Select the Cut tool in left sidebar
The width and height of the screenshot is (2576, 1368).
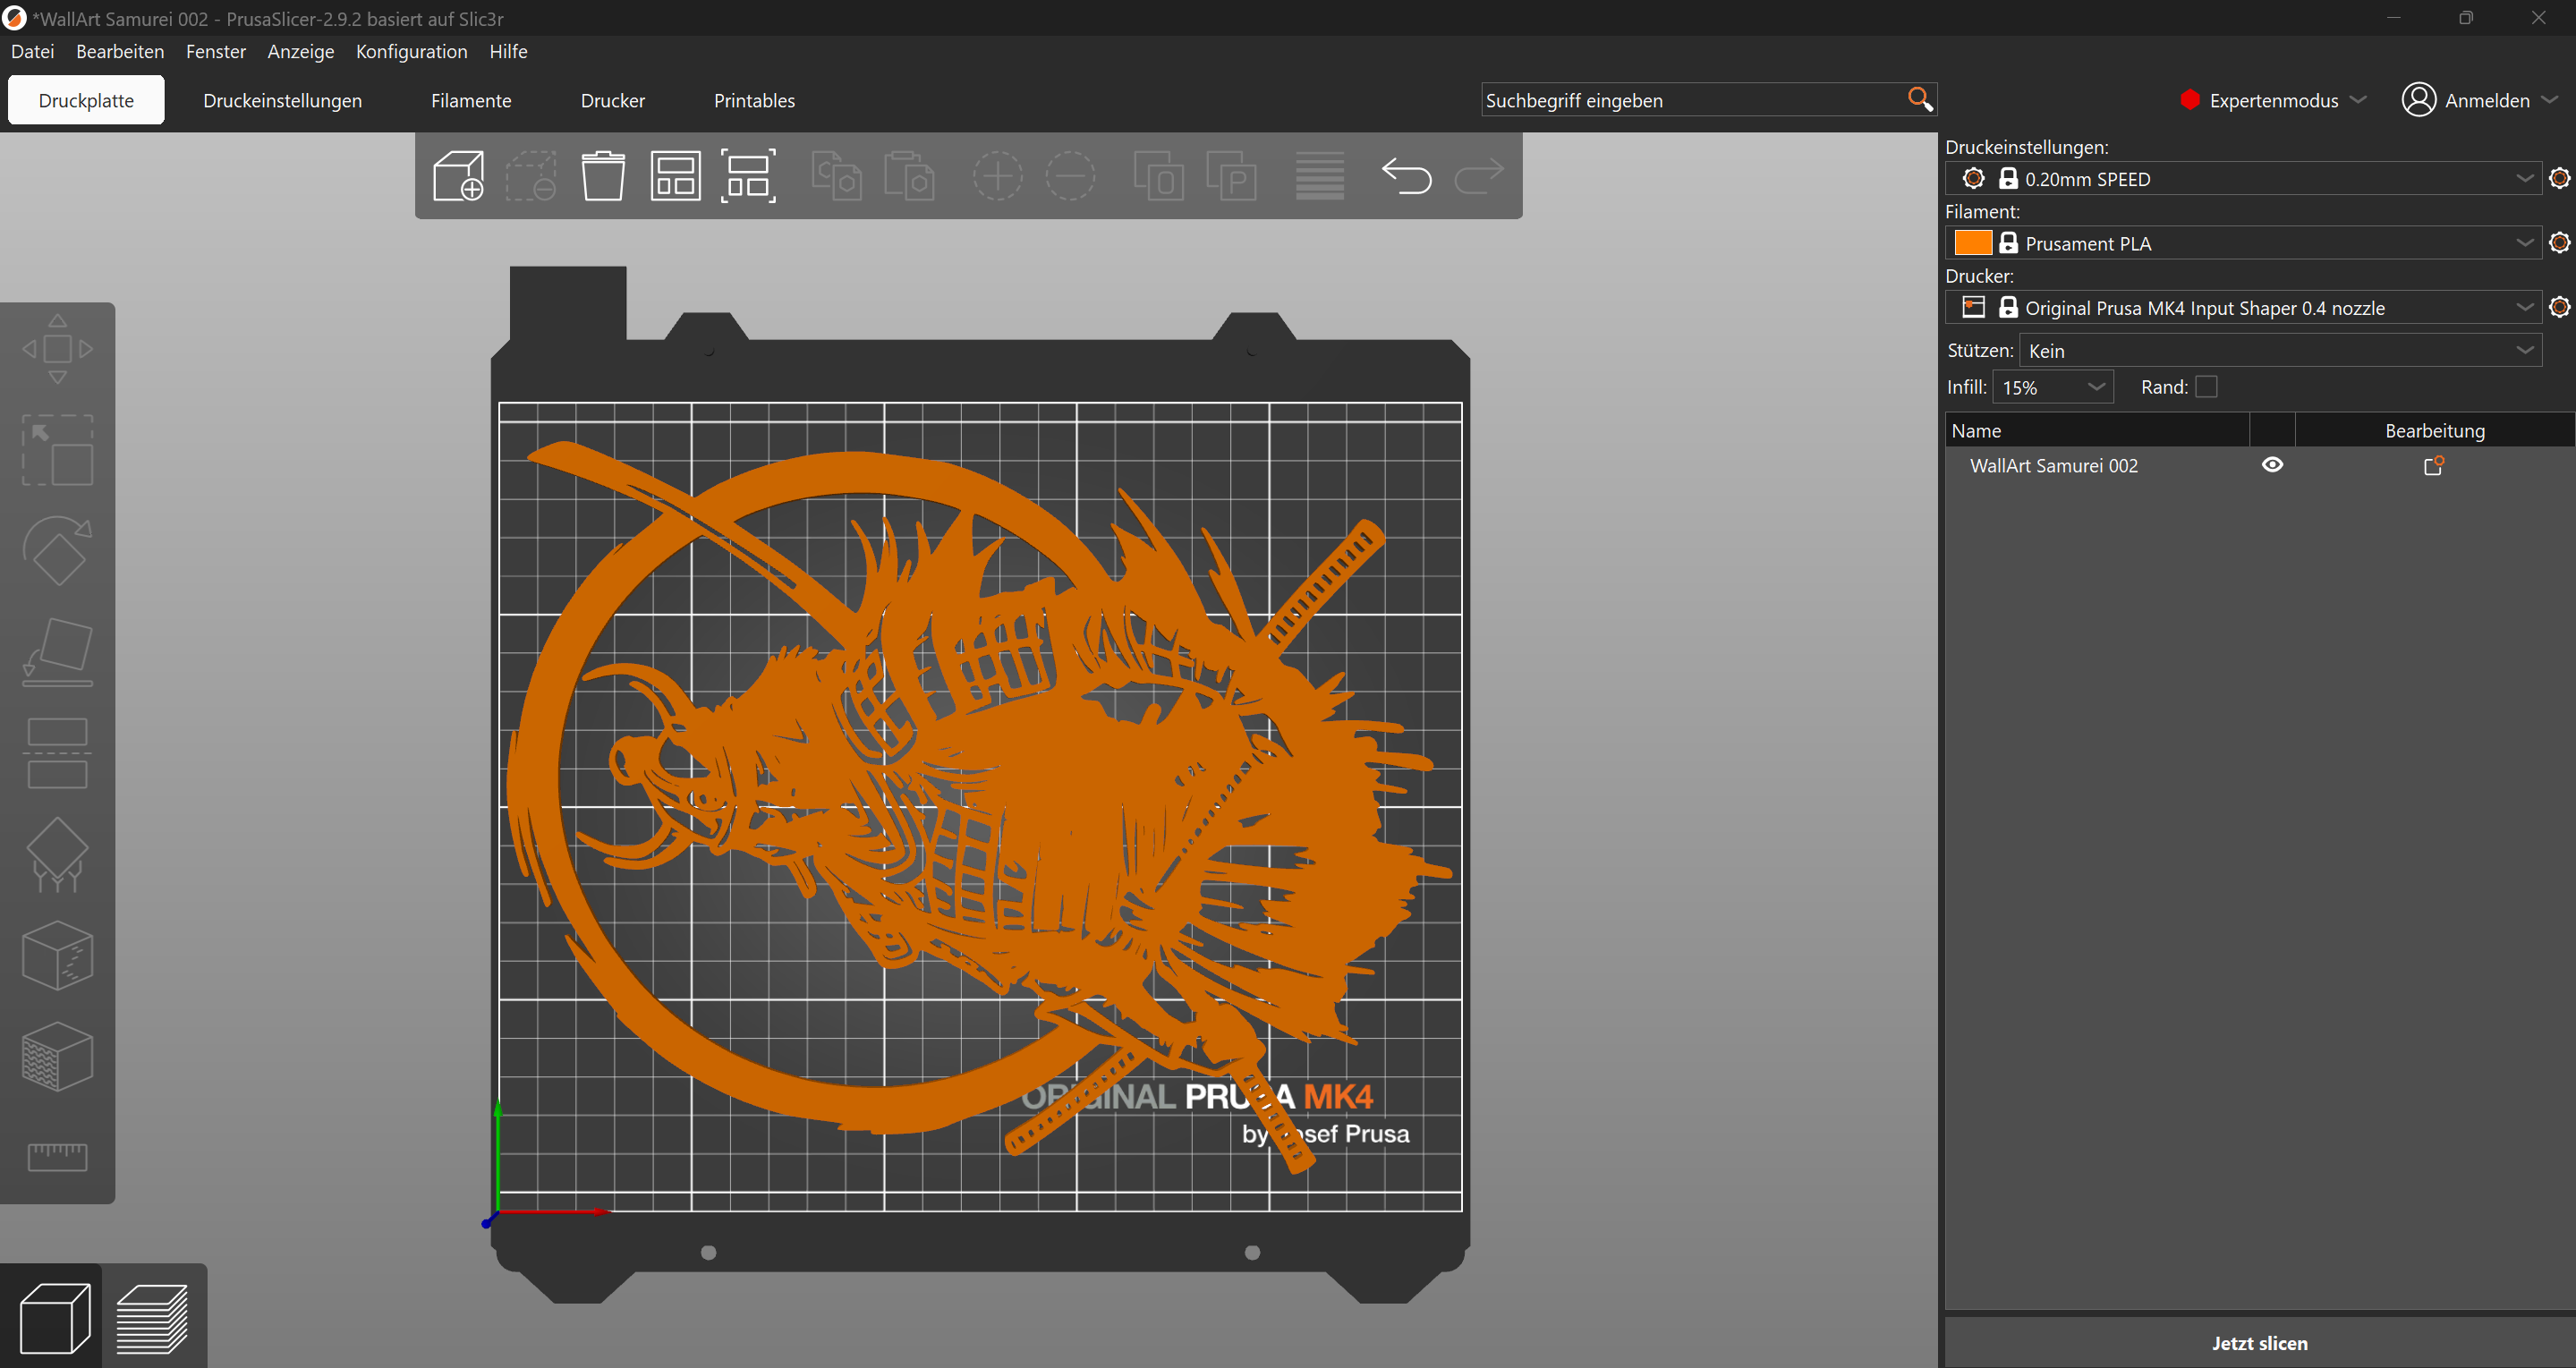pos(57,753)
